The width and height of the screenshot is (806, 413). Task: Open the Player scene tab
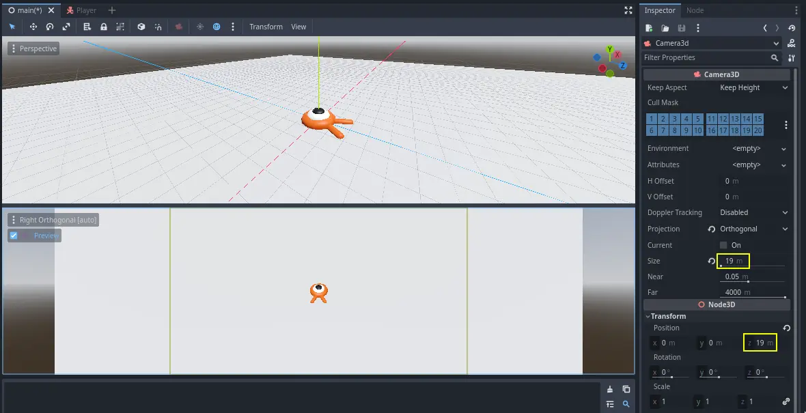85,10
